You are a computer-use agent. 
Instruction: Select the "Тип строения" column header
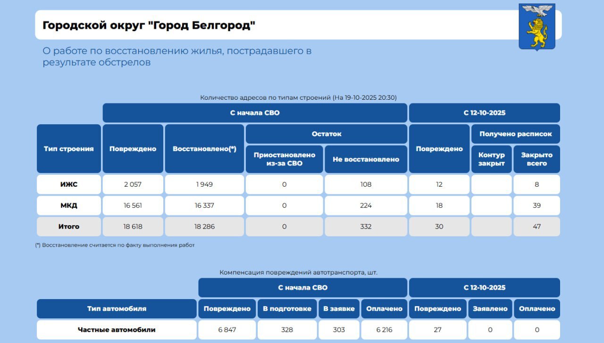(69, 149)
